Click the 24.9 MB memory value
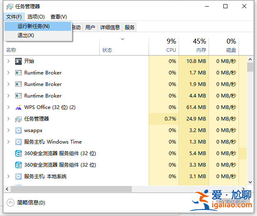This screenshot has width=257, height=216. (x=196, y=119)
